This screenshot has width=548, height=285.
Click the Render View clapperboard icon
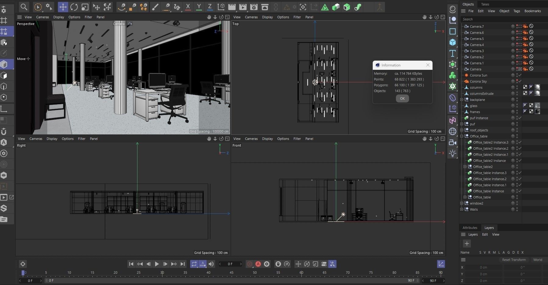(232, 7)
